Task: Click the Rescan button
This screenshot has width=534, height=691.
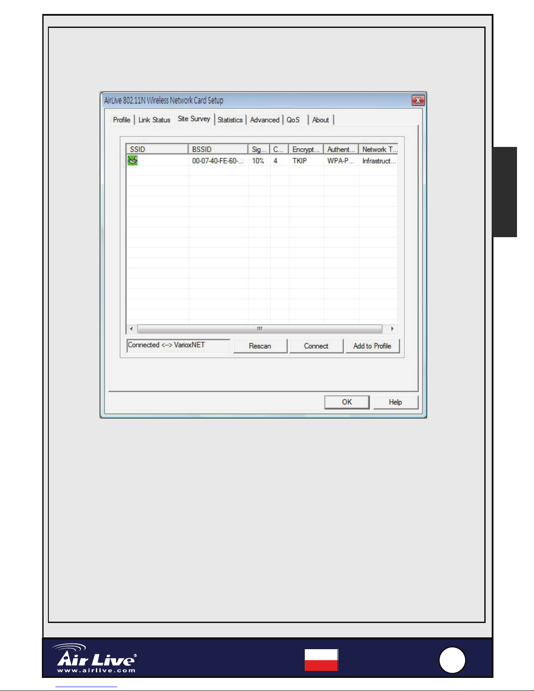Action: coord(260,346)
